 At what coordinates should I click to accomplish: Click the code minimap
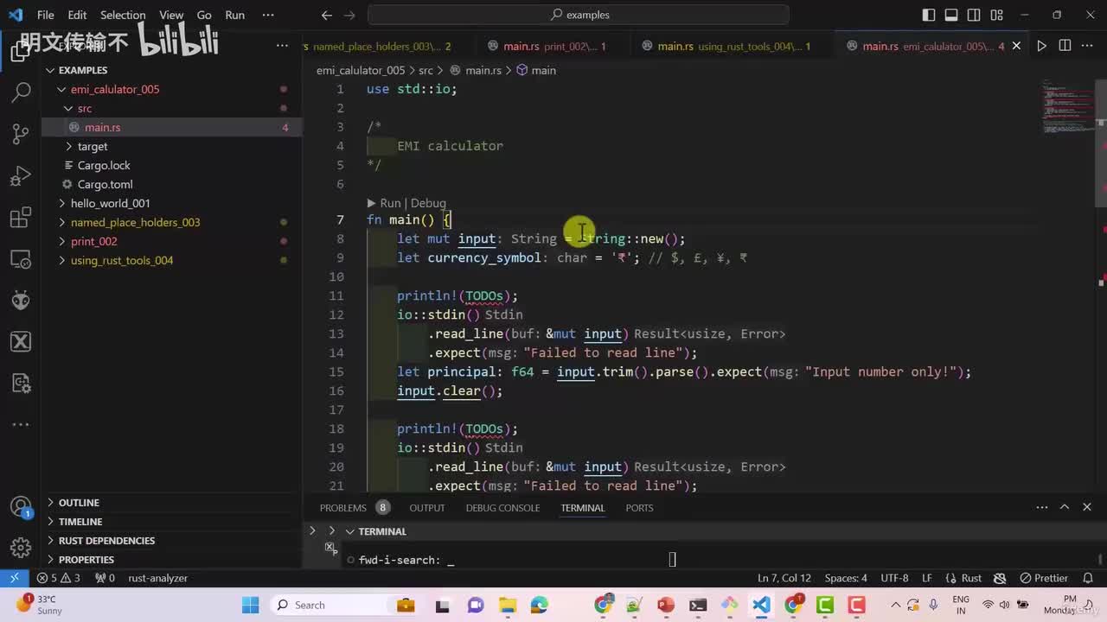pyautogui.click(x=1068, y=108)
